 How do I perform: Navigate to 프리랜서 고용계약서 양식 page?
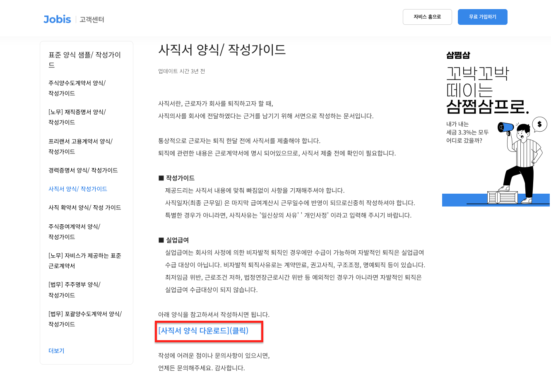(80, 146)
